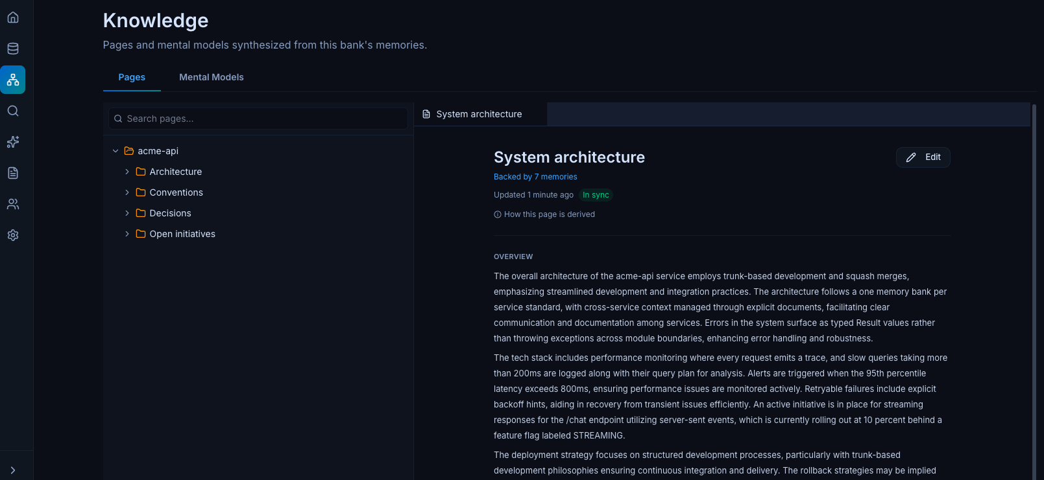This screenshot has height=480, width=1044.
Task: Select the Architecture folder label
Action: 176,172
